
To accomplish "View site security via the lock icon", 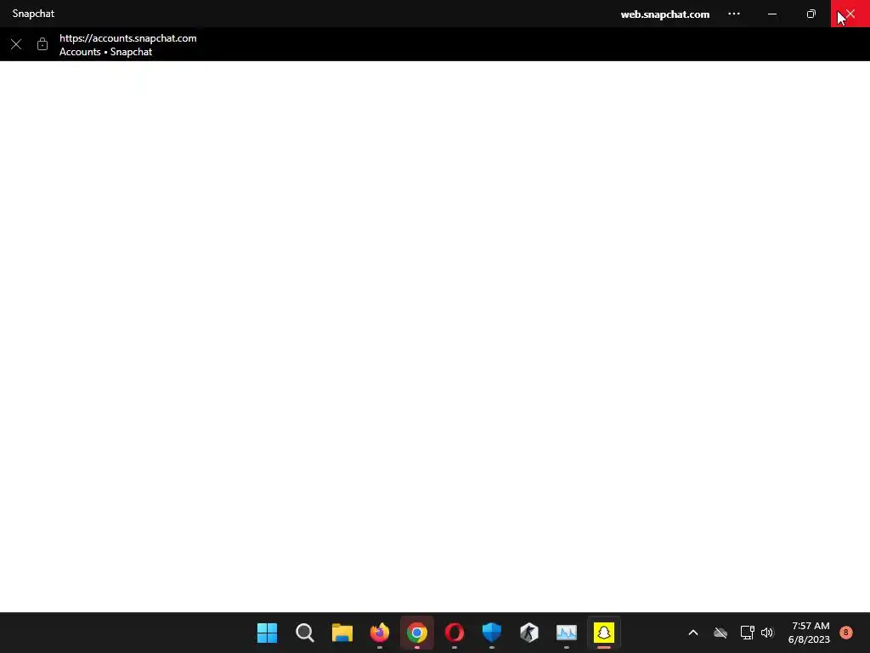I will click(x=42, y=44).
